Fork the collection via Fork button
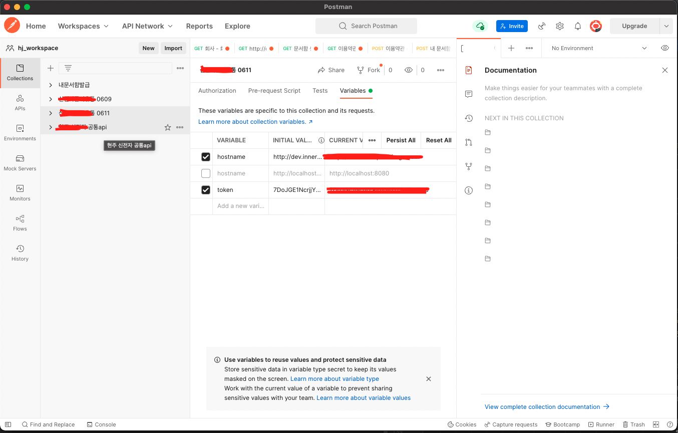678x433 pixels. click(369, 70)
